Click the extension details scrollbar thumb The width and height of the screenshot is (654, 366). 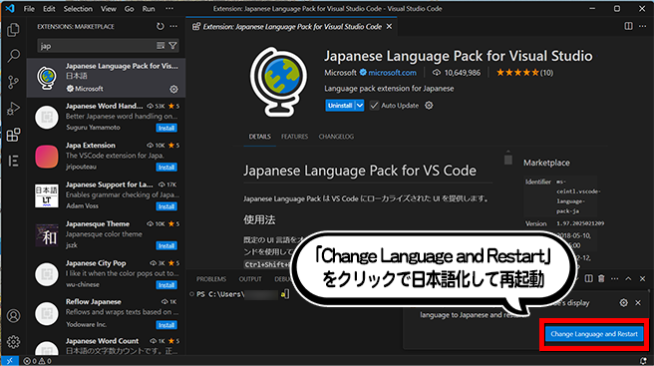coord(507,160)
